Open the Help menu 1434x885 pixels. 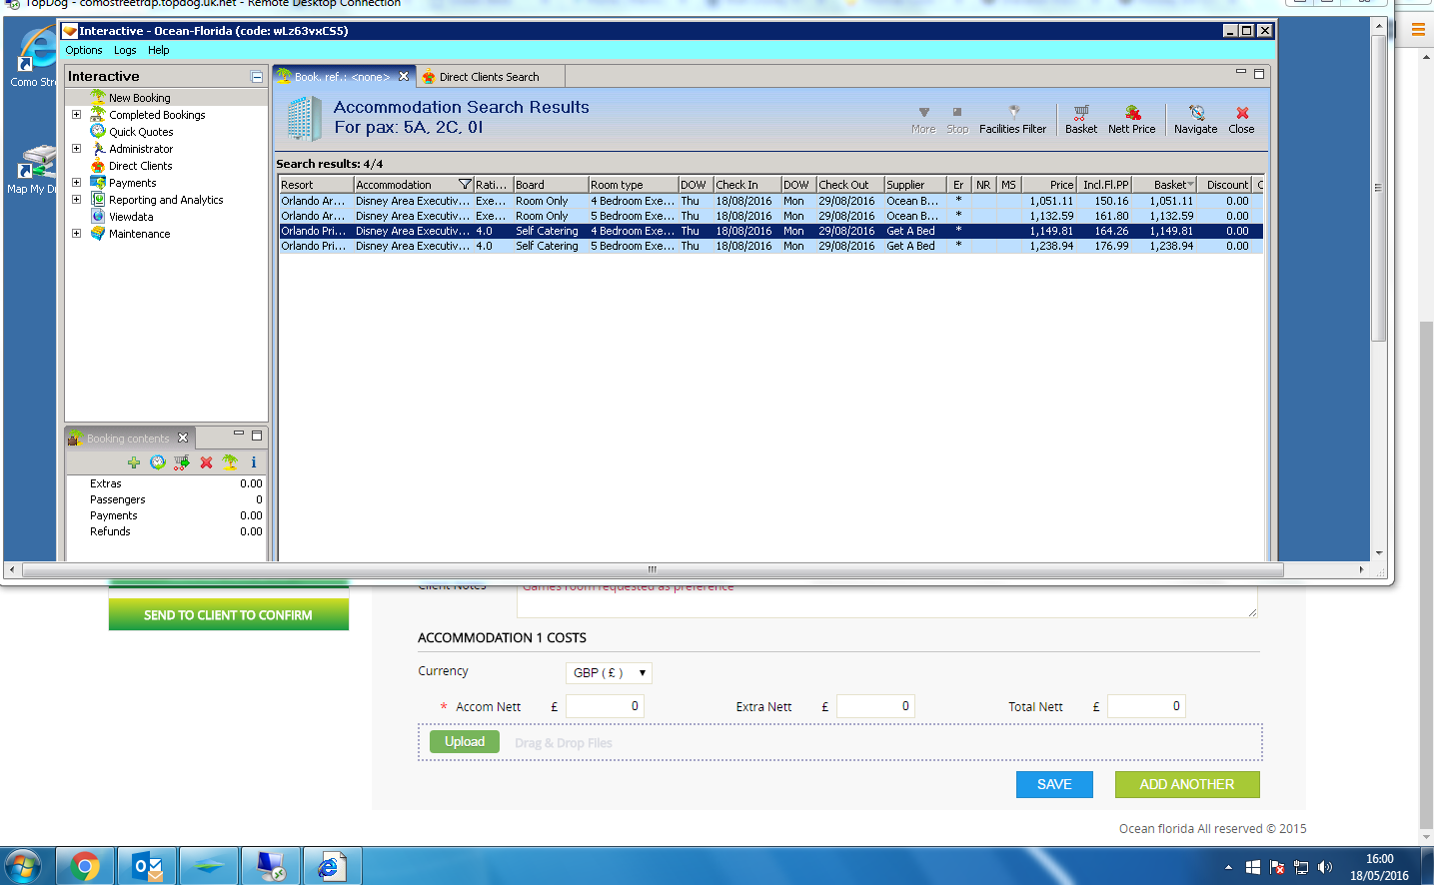[x=159, y=50]
